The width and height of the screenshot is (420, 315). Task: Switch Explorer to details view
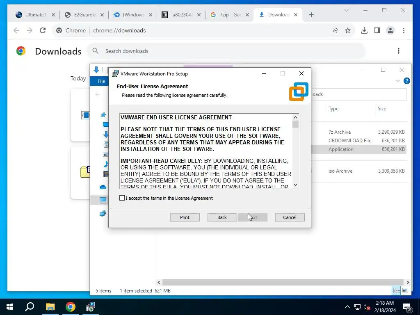[x=397, y=290]
